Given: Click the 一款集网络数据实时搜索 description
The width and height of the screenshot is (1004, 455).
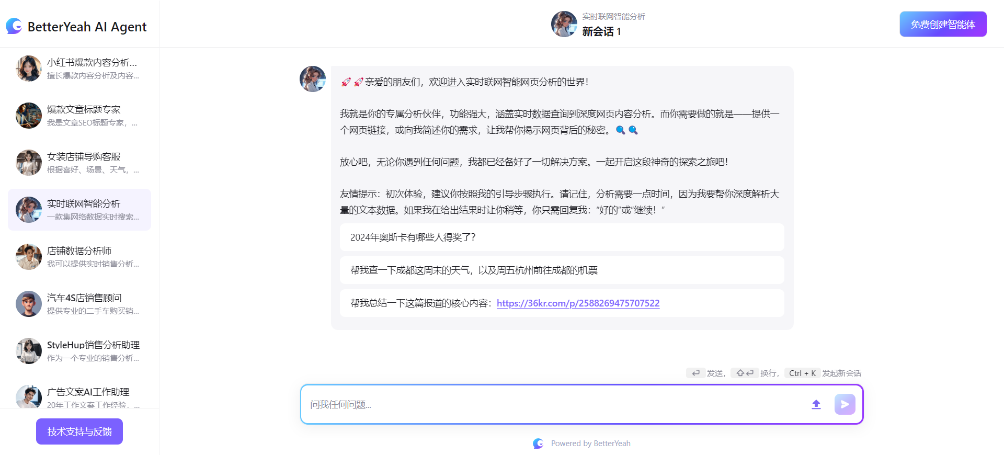Looking at the screenshot, I should click(x=93, y=217).
